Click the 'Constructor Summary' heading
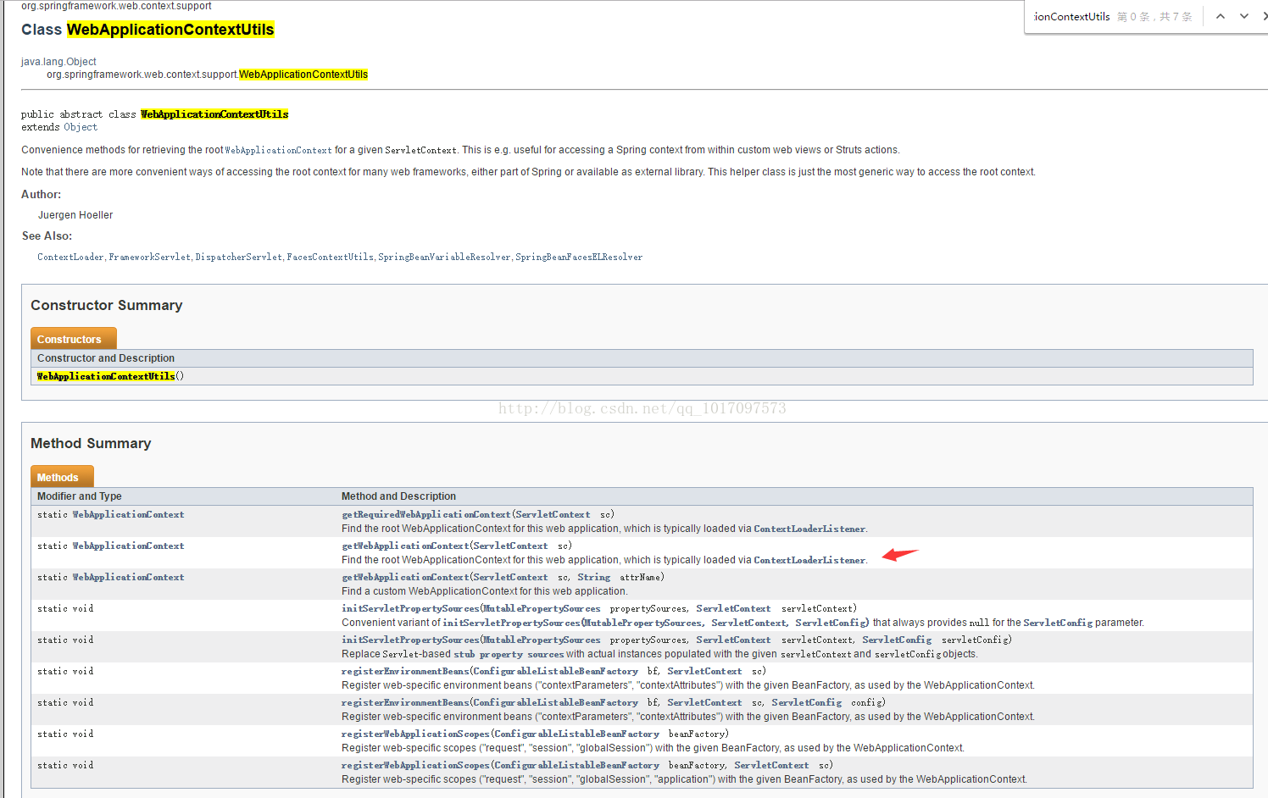1268x798 pixels. [107, 305]
